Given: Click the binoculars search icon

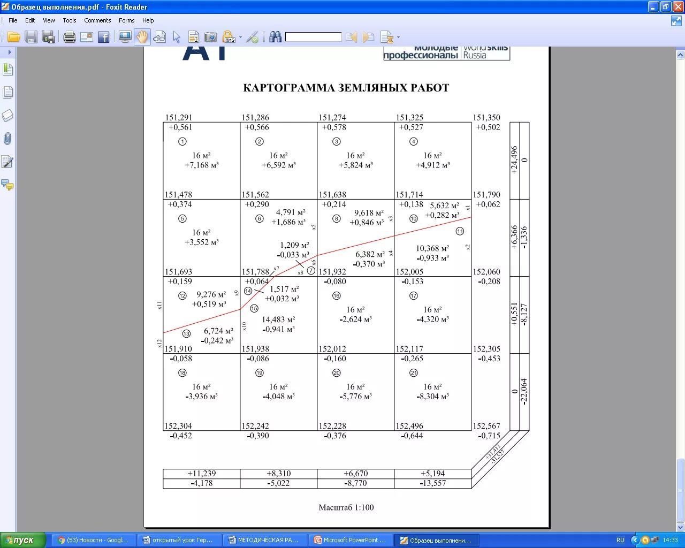Looking at the screenshot, I should coord(276,37).
